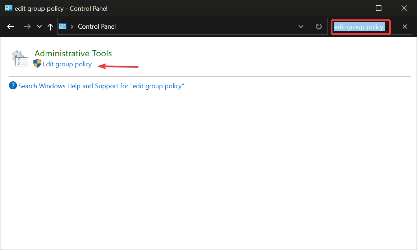
Task: Click the shield icon beside Edit group policy
Action: [x=37, y=63]
